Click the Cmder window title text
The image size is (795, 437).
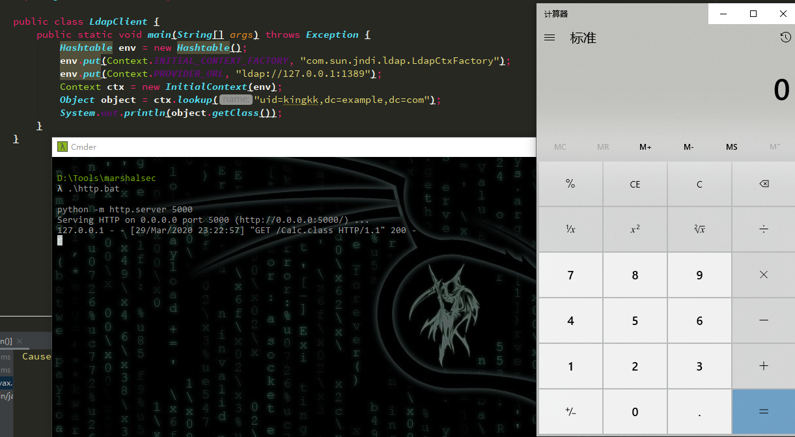point(83,147)
